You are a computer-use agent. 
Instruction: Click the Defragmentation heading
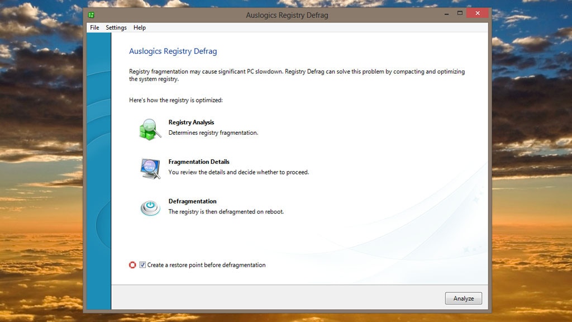coord(192,201)
